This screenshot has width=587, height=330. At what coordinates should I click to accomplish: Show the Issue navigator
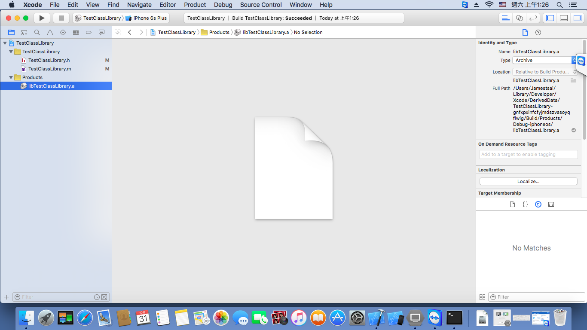[x=50, y=32]
